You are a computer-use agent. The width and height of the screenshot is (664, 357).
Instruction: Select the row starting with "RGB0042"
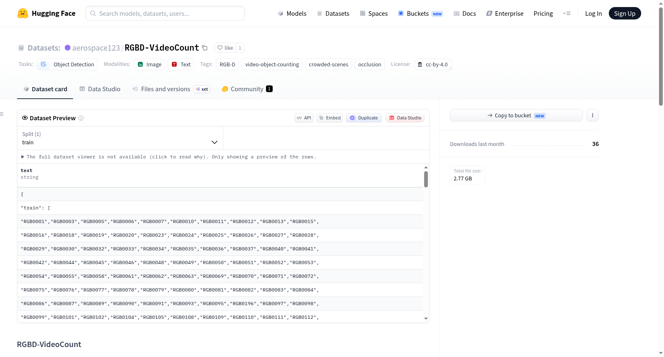(220, 262)
